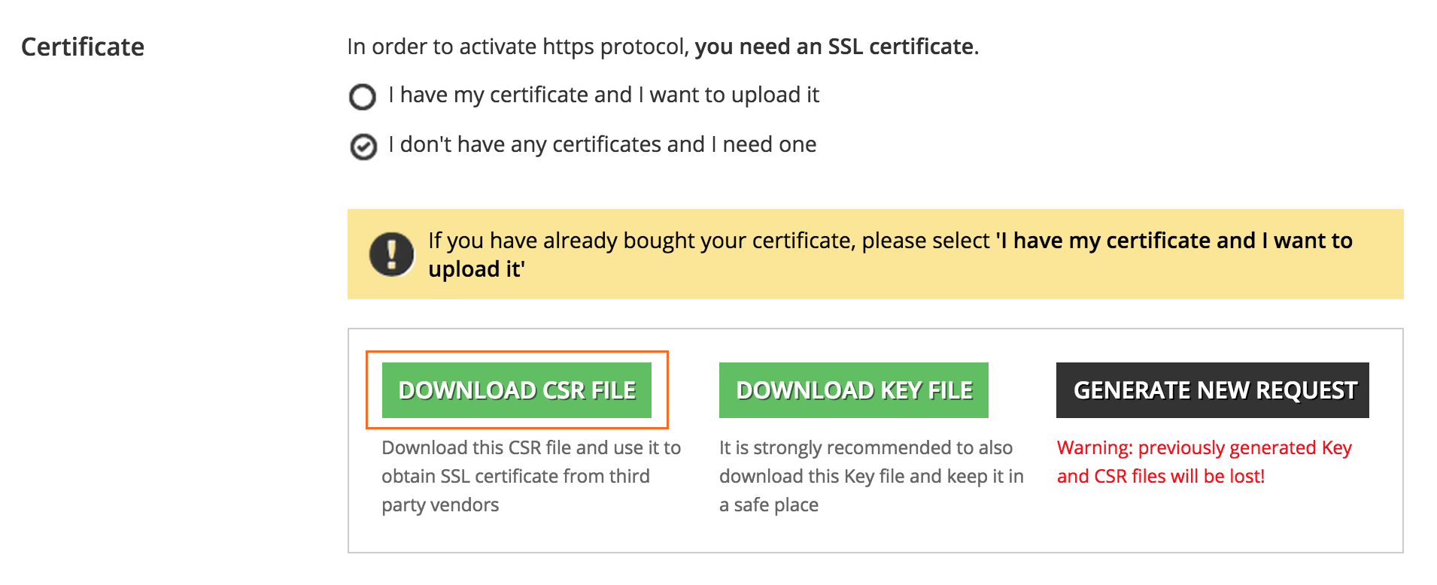
Task: Click label 'I don't have any certificates and I need one'
Action: pos(602,144)
